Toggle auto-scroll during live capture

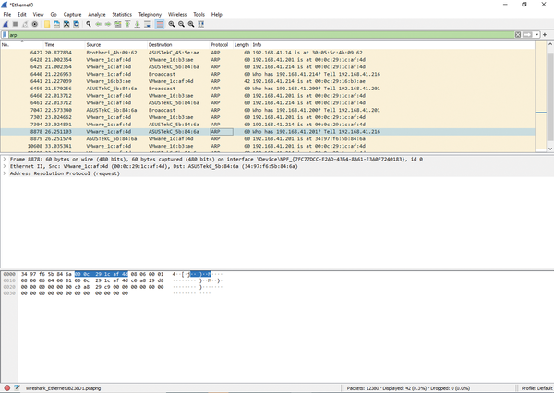pyautogui.click(x=147, y=24)
